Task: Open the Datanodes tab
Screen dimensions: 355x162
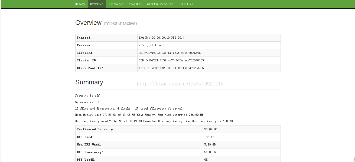Action: point(116,4)
